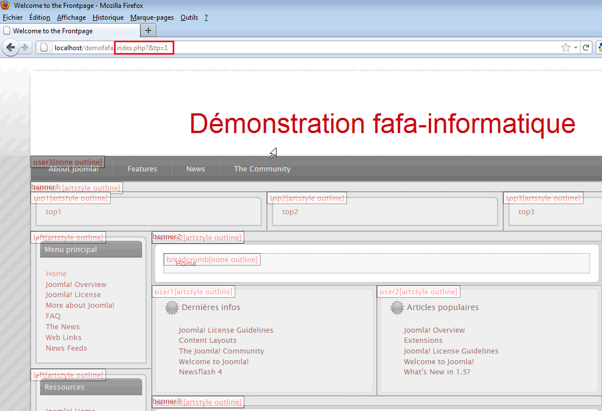Open More about Joomla! link
Viewport: 602px width, 411px height.
click(x=80, y=306)
